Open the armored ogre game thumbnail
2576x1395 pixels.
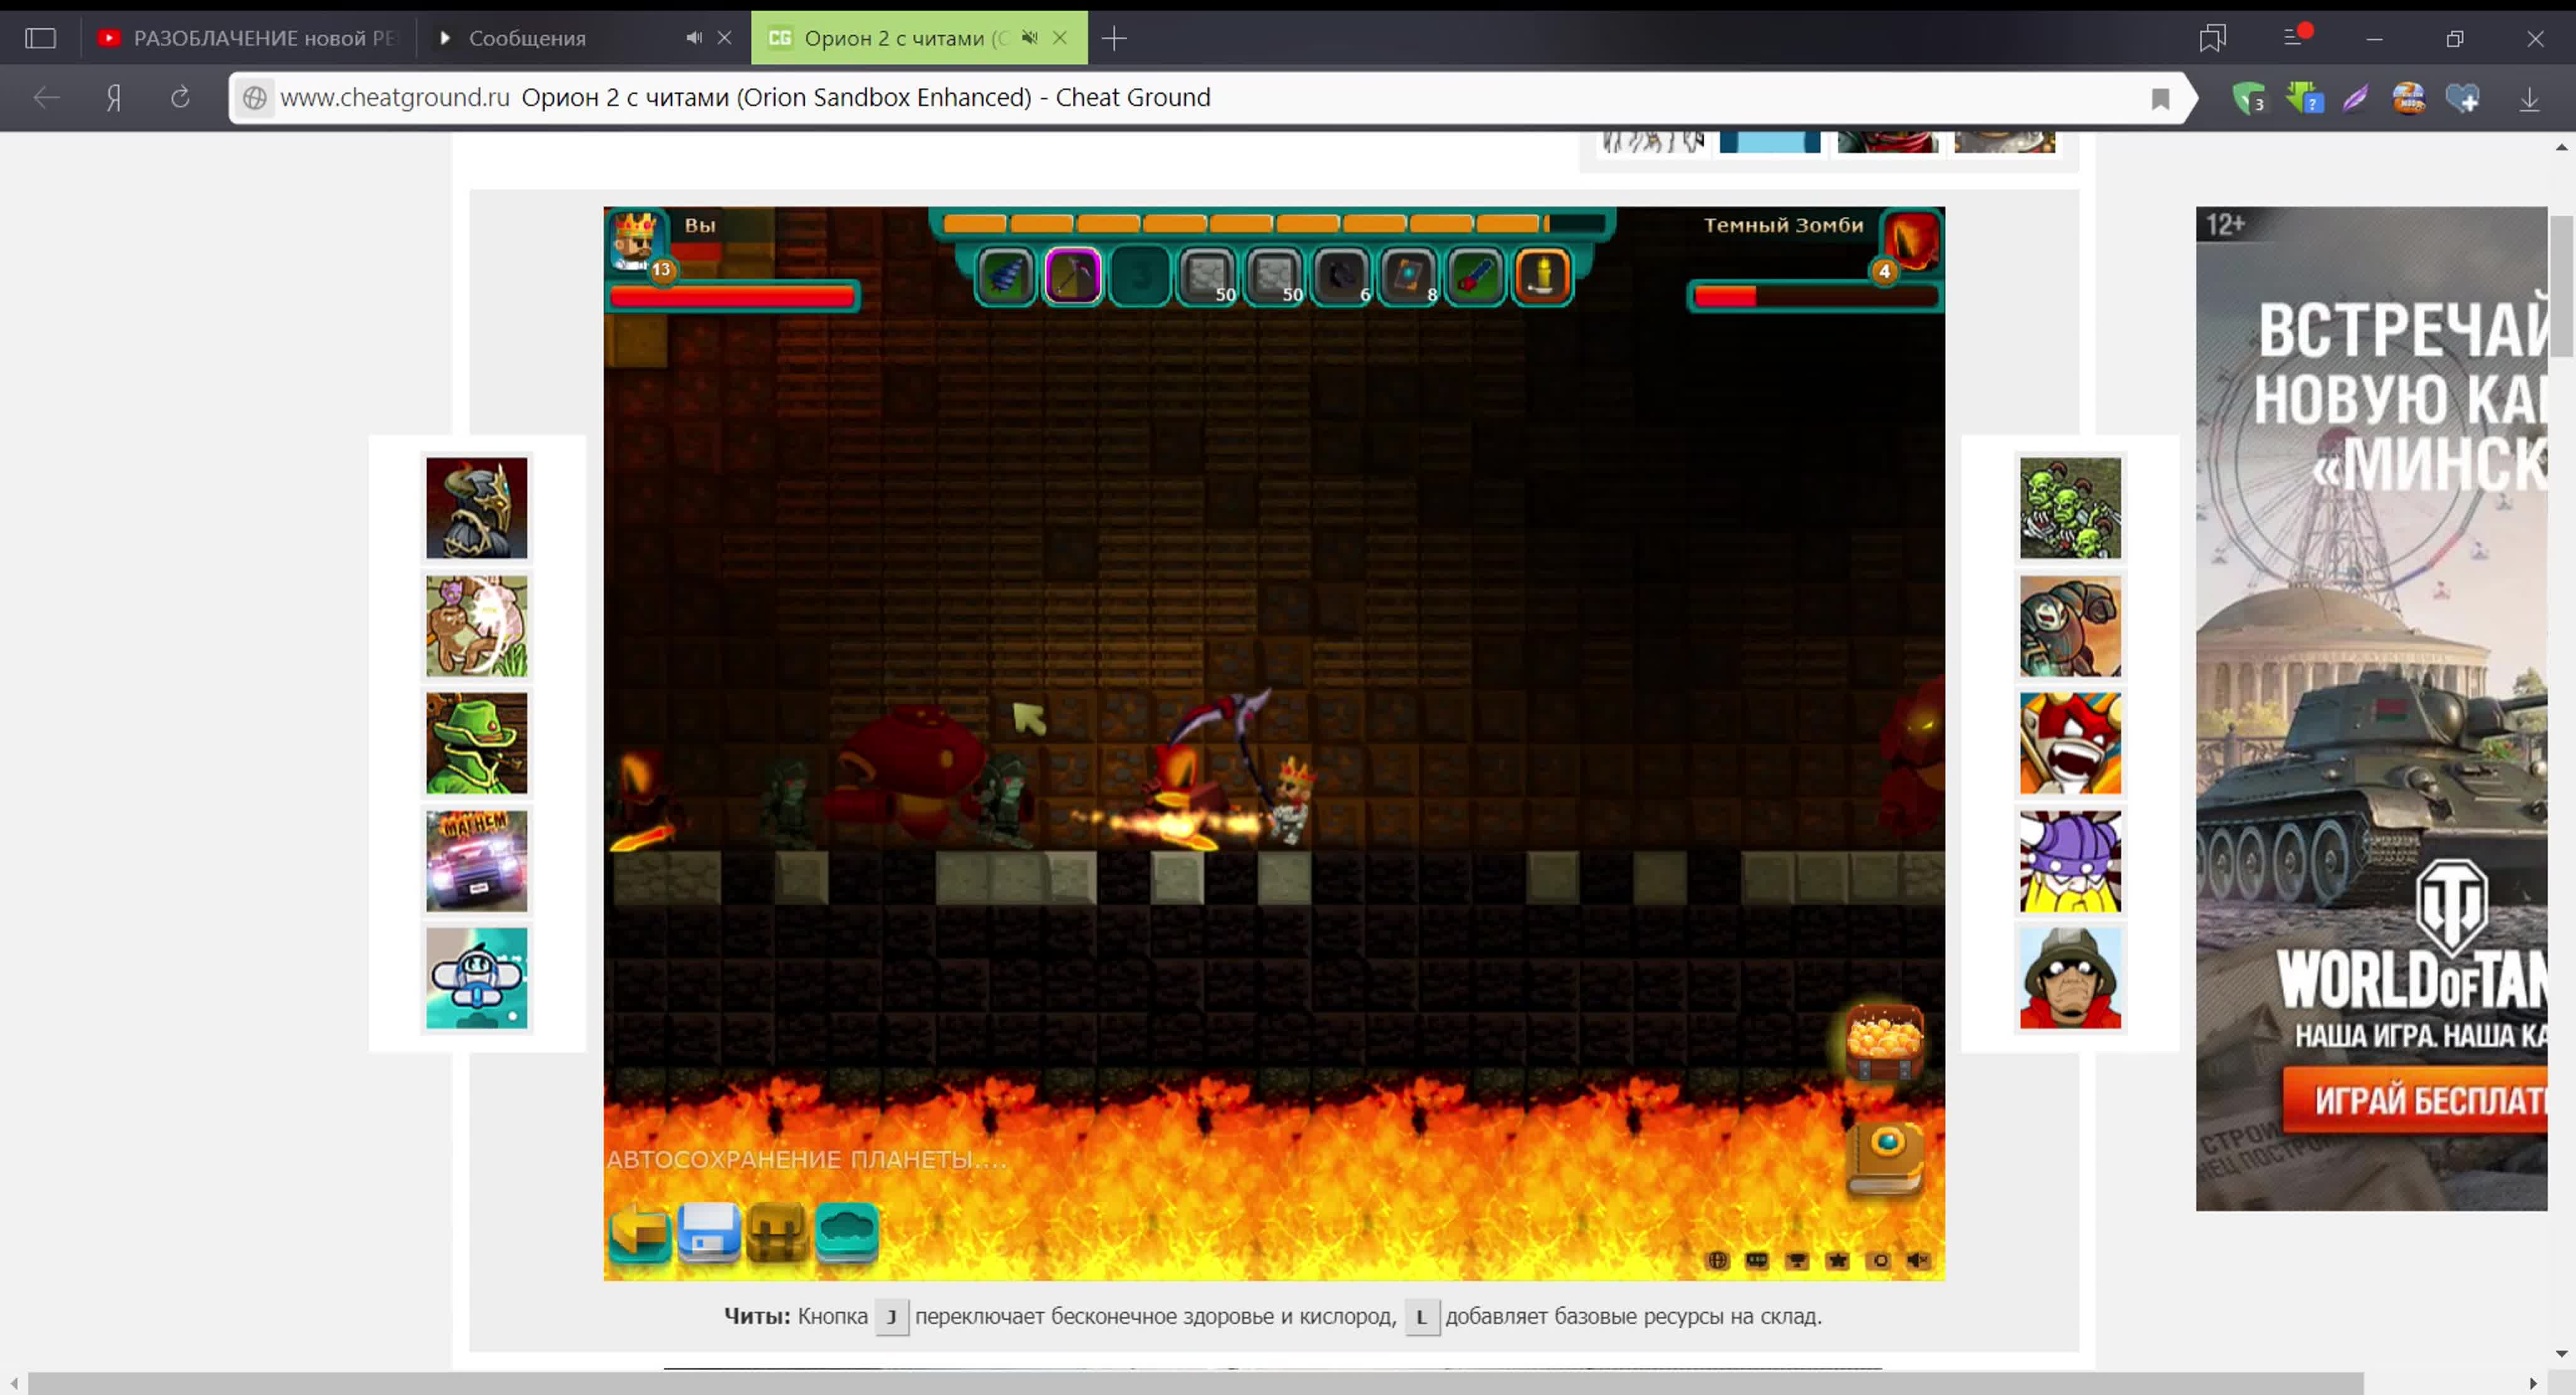click(x=2070, y=626)
